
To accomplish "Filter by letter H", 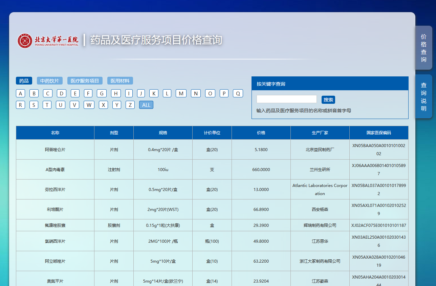I will (x=116, y=94).
